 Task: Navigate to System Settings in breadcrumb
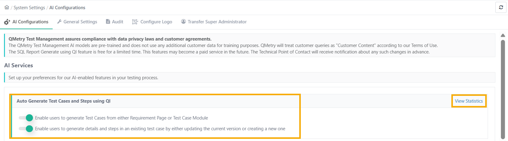point(29,8)
